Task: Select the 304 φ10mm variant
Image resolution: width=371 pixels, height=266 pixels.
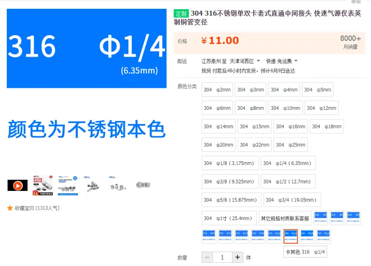Action: (285, 108)
